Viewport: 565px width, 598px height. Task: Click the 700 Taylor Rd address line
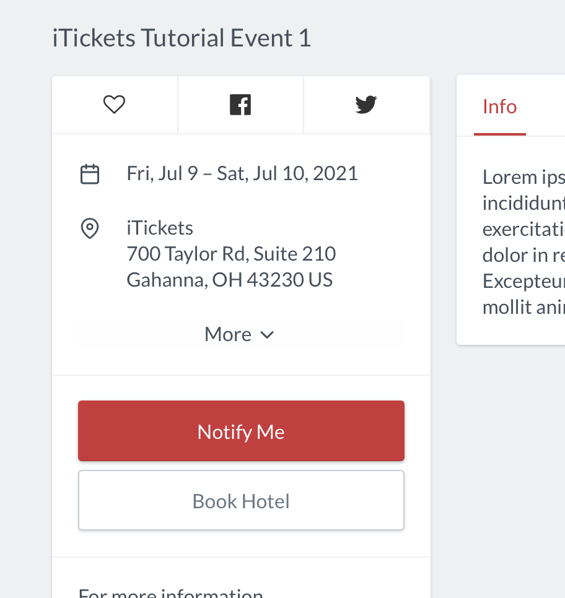(231, 254)
